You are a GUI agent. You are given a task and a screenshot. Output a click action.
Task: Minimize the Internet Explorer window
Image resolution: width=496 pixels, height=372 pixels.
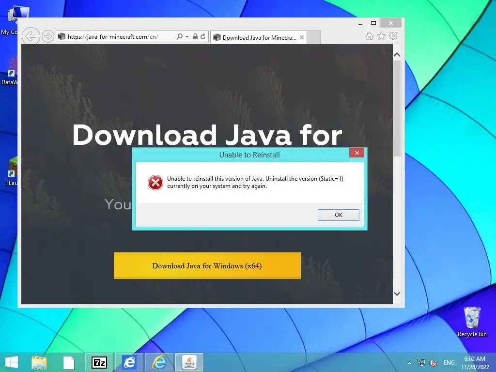(x=360, y=23)
